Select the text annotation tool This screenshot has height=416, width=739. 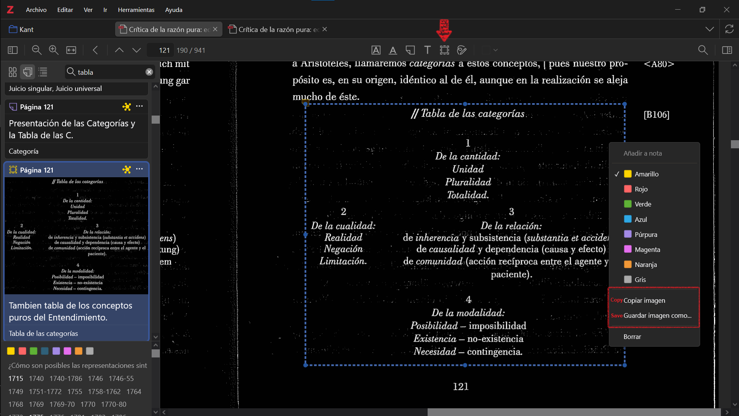(x=427, y=50)
